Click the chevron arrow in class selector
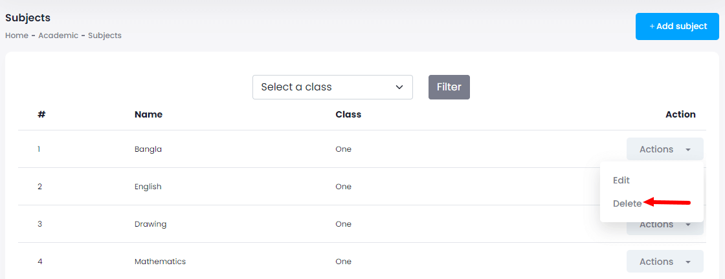This screenshot has height=279, width=725. pyautogui.click(x=399, y=87)
